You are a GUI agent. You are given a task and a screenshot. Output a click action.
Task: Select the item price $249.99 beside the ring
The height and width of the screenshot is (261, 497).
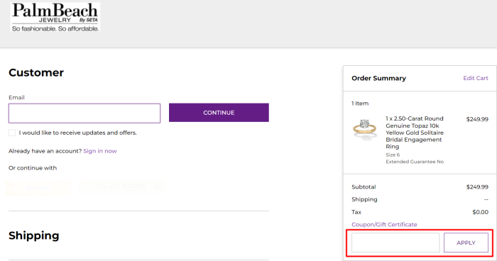point(477,119)
